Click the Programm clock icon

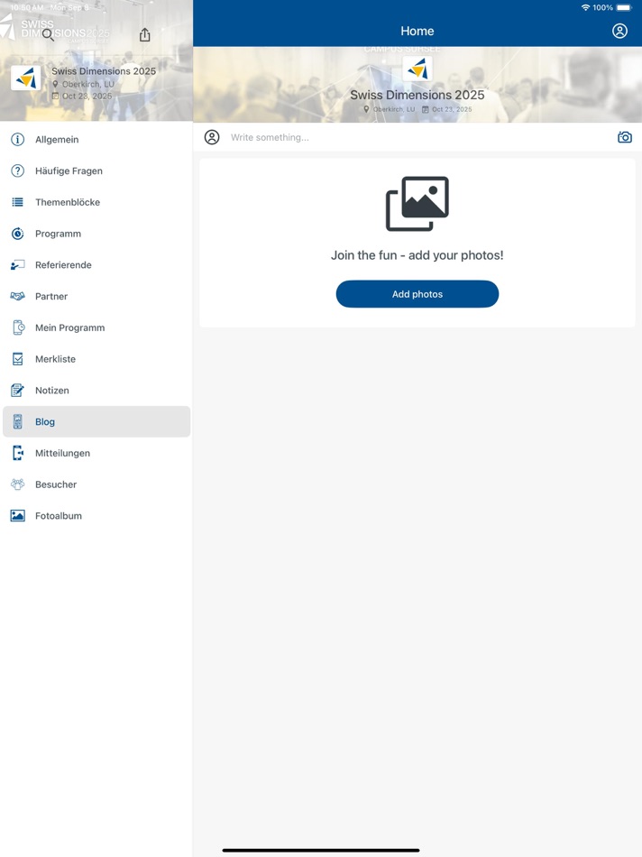pyautogui.click(x=17, y=234)
